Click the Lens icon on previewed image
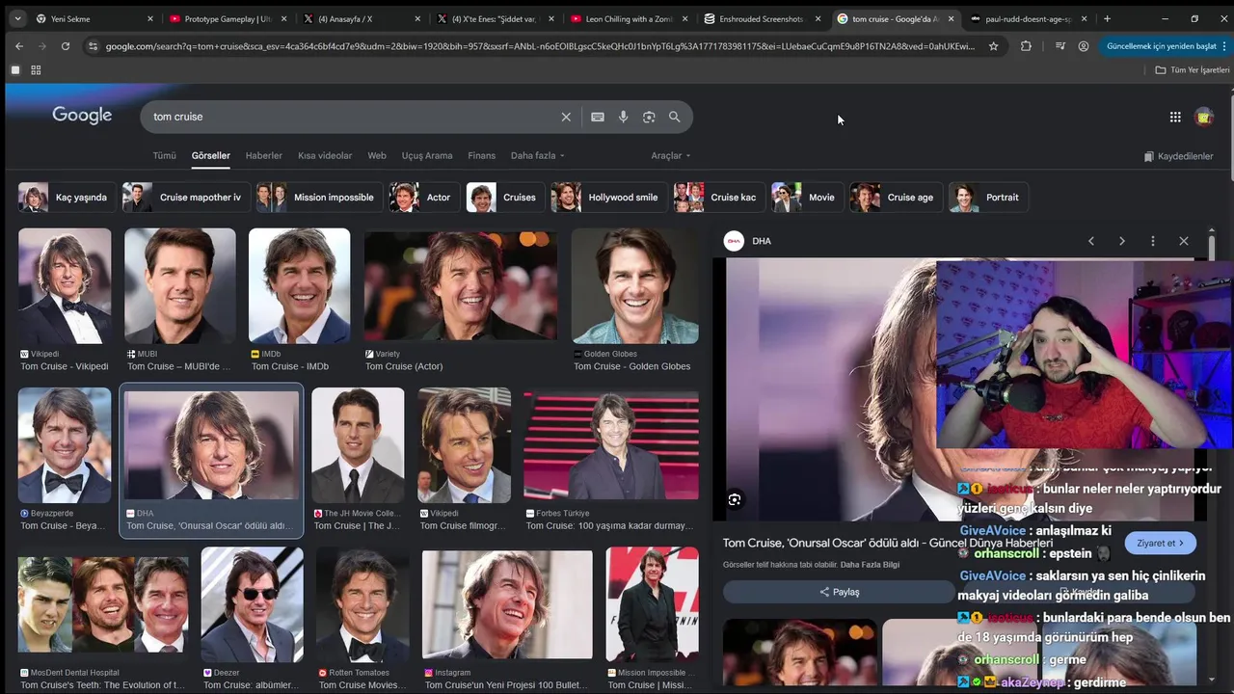Screen dimensions: 1234x694 [735, 499]
